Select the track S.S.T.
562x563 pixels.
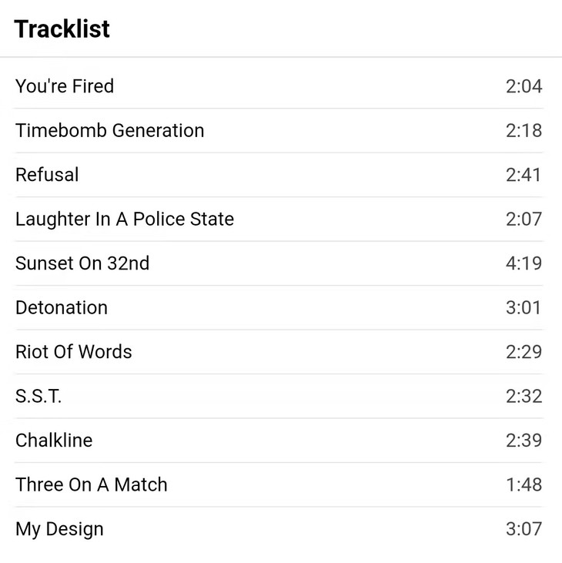point(38,397)
